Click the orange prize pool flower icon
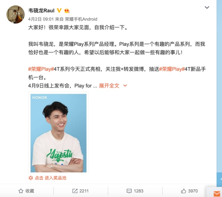 point(31,178)
